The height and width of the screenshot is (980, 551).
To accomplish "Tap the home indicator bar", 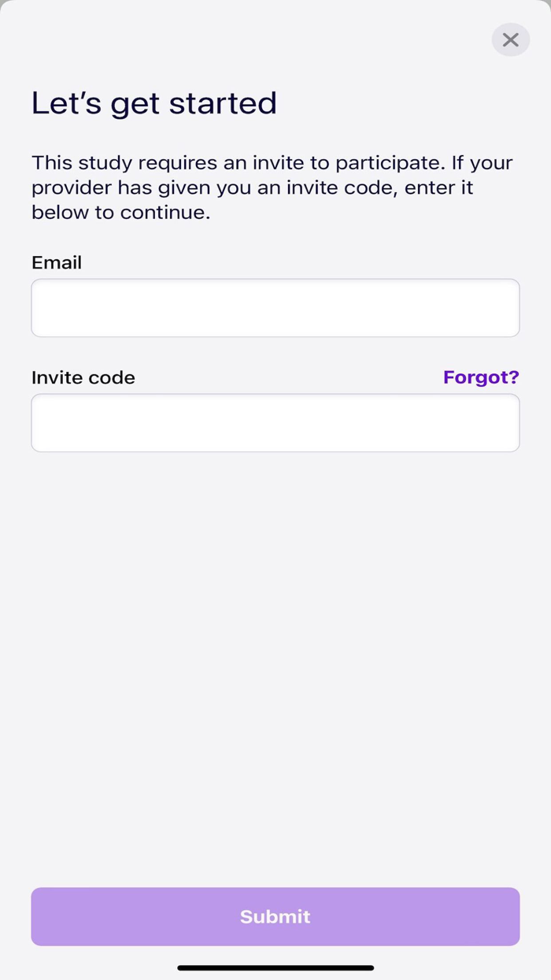I will click(x=275, y=967).
